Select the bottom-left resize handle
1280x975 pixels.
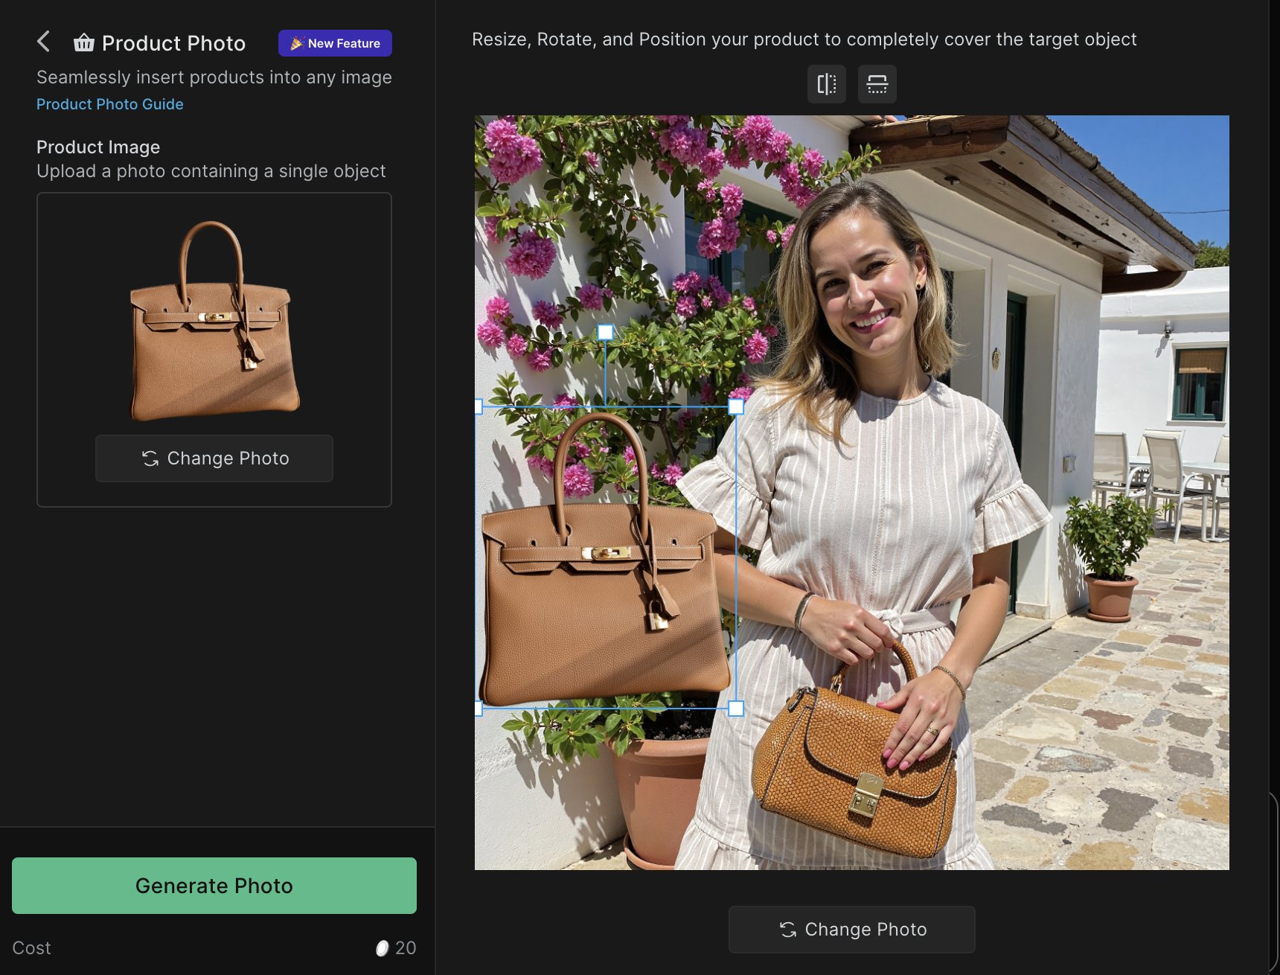click(x=478, y=709)
